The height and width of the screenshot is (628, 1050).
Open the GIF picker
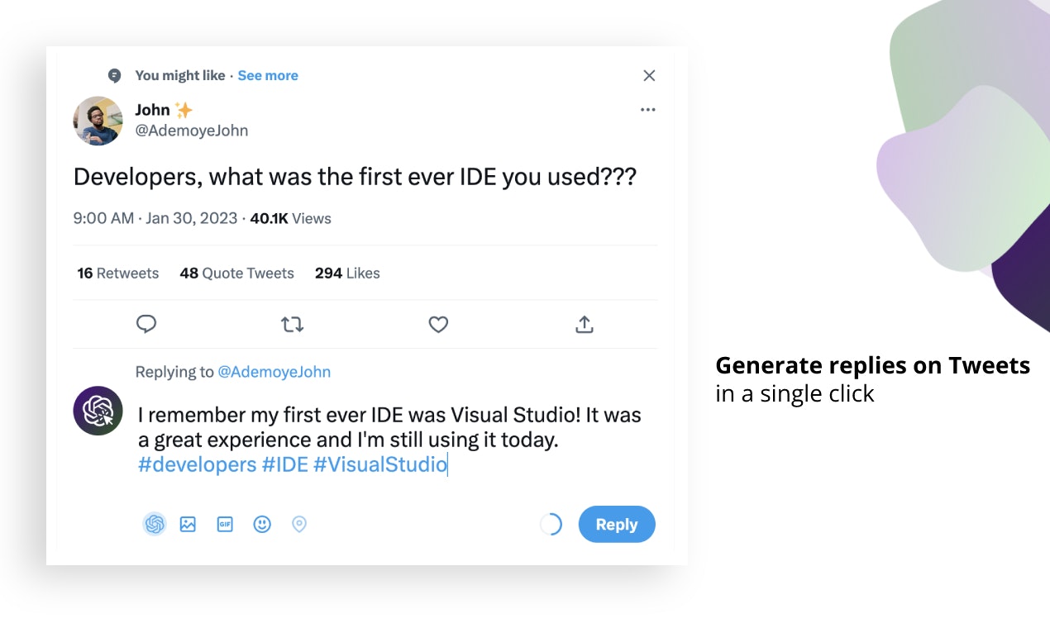(x=225, y=524)
